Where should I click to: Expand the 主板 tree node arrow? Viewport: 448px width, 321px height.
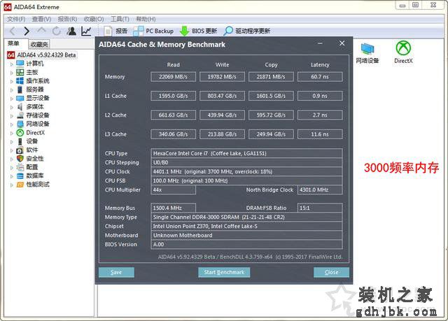point(12,73)
